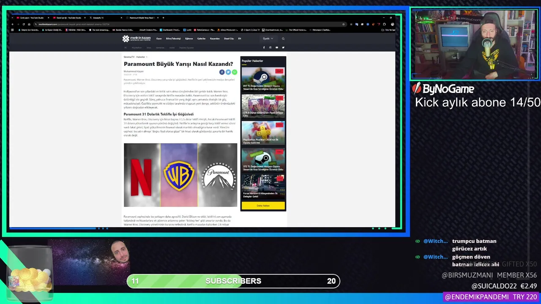Open 657 TL Steam free game news

[x=263, y=79]
